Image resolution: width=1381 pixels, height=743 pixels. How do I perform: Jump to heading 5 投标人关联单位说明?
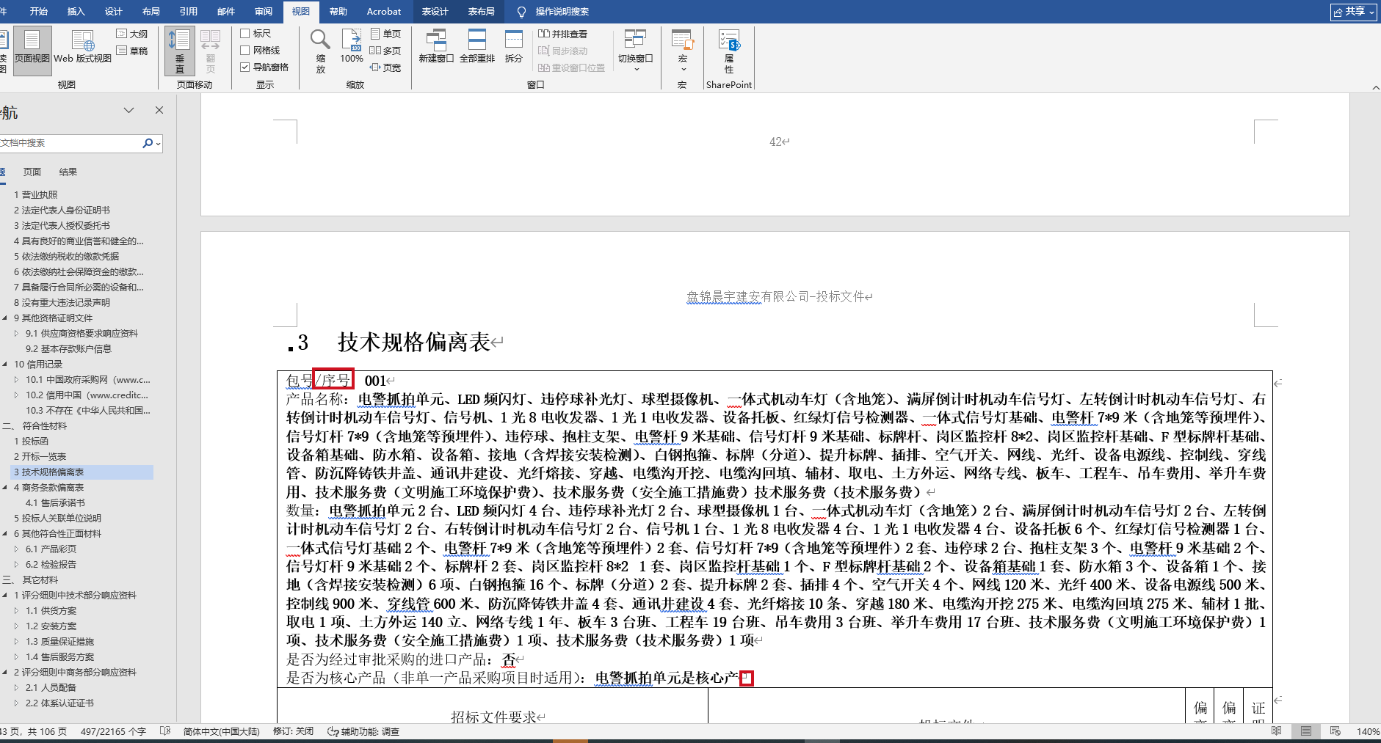(x=57, y=519)
